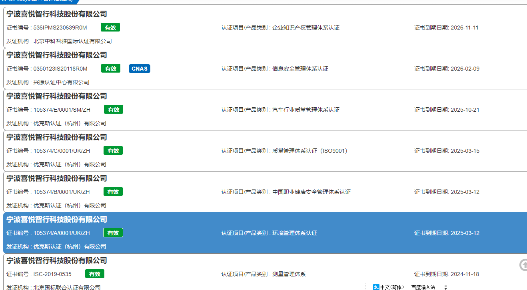
Task: Click the Baidu input method 'du' icon
Action: 376,287
